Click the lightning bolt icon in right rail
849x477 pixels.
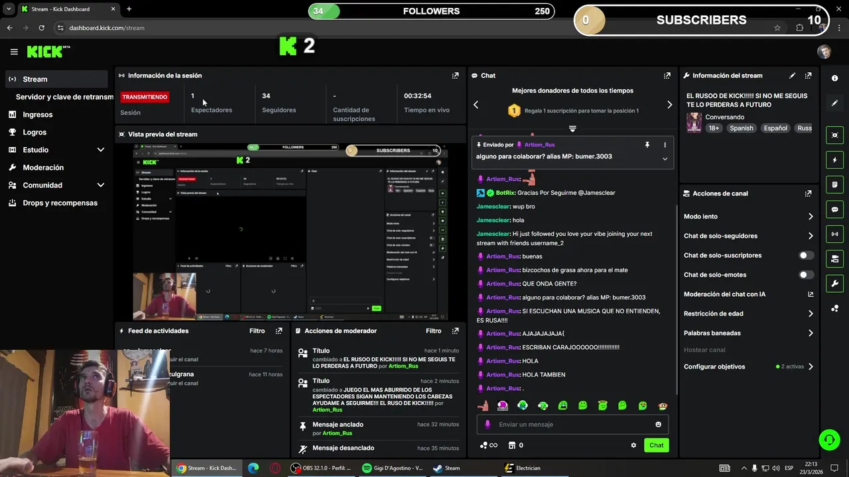click(x=834, y=160)
